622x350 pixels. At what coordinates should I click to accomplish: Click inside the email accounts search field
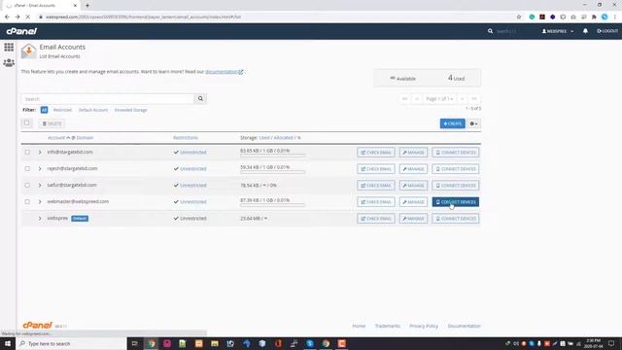pos(108,99)
